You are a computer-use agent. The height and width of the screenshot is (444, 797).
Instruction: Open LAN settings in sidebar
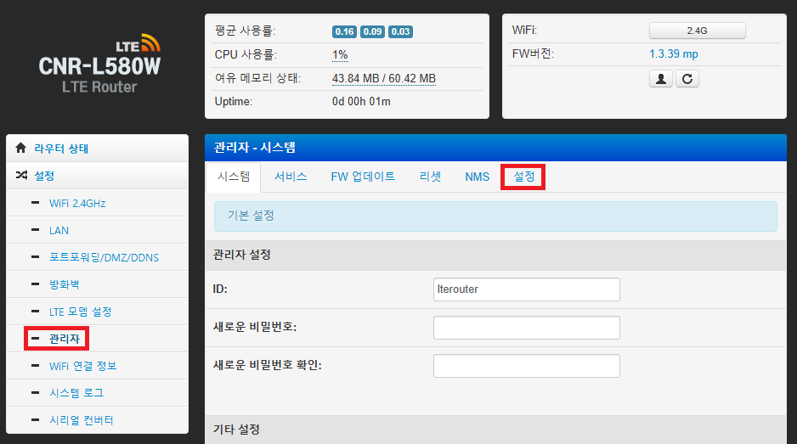59,231
